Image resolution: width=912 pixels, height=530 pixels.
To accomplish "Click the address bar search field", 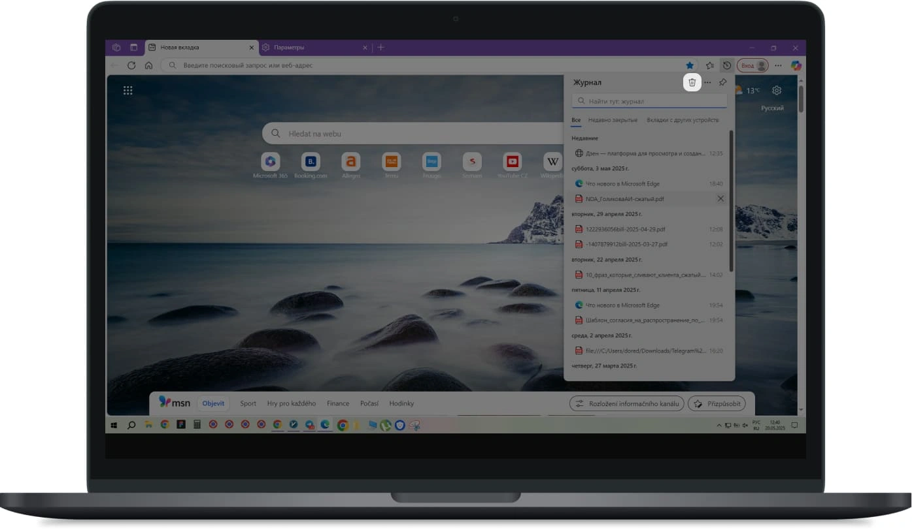I will point(428,65).
